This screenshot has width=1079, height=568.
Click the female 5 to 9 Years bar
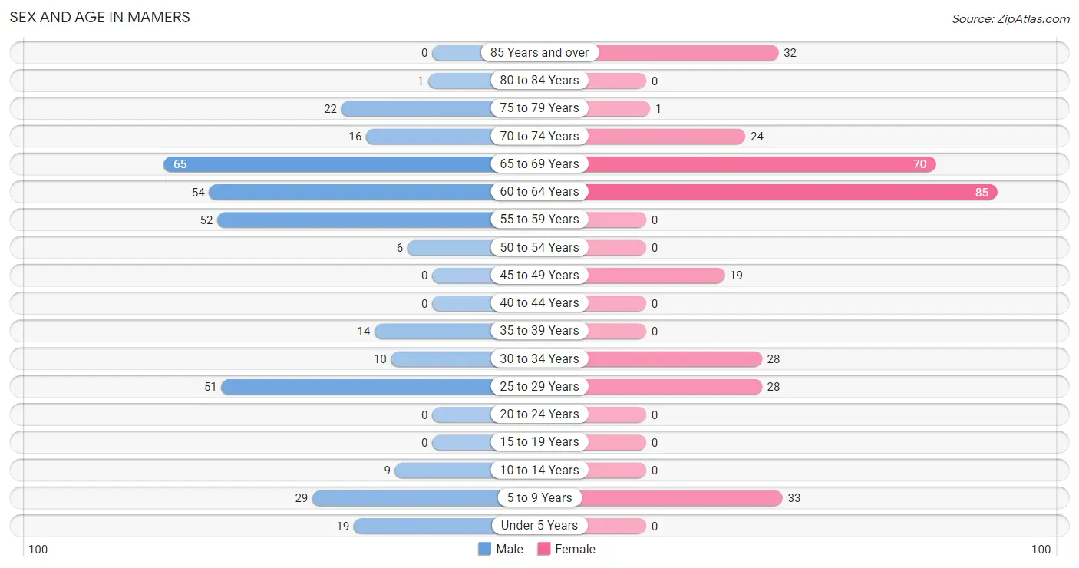click(x=682, y=498)
